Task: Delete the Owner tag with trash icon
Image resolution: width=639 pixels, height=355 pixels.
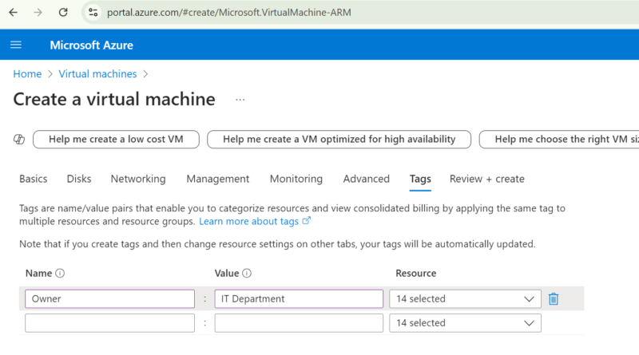Action: [x=554, y=299]
